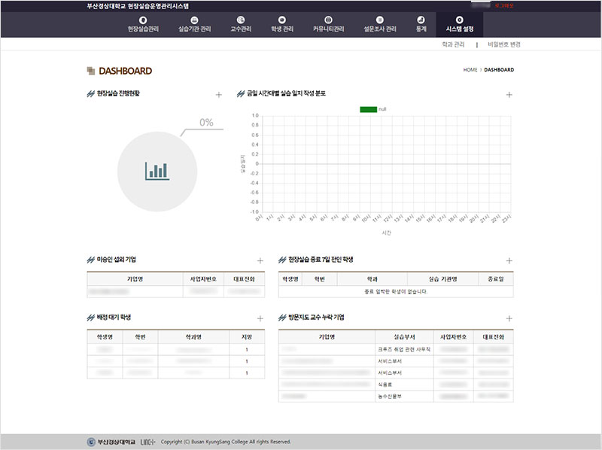Click 부산경상대학교 footer logo
The image size is (602, 450).
coord(111,442)
